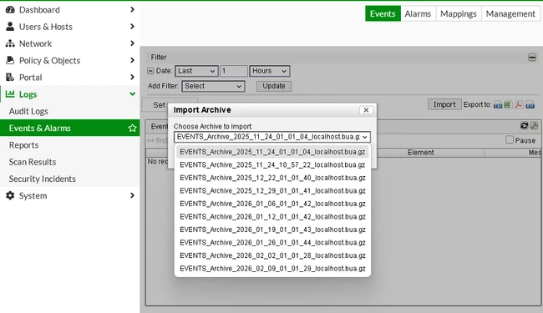The width and height of the screenshot is (543, 313).
Task: Click the Import button
Action: pyautogui.click(x=444, y=104)
